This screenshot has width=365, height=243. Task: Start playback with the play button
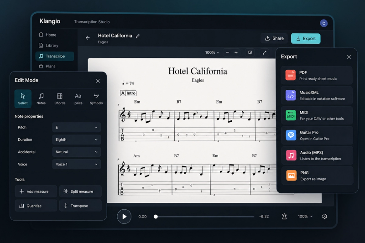[x=124, y=217]
